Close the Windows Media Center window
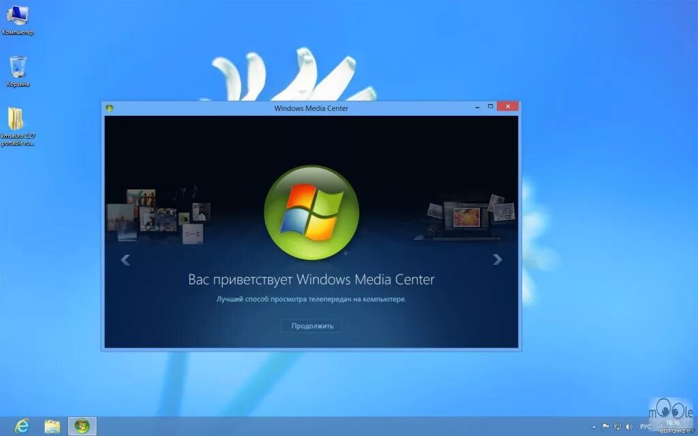The image size is (698, 436). [x=507, y=106]
